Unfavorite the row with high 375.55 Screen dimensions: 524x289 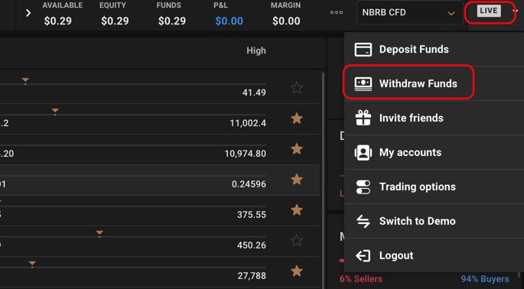pyautogui.click(x=297, y=210)
